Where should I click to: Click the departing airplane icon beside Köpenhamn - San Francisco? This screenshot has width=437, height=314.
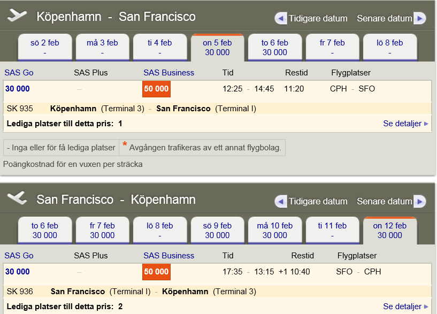pyautogui.click(x=17, y=16)
